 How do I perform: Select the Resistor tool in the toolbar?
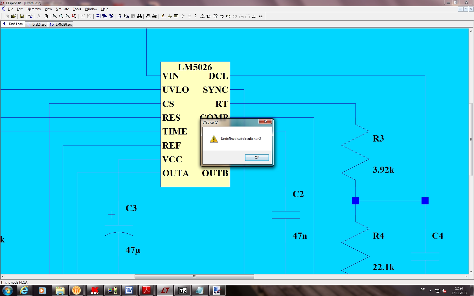[183, 16]
